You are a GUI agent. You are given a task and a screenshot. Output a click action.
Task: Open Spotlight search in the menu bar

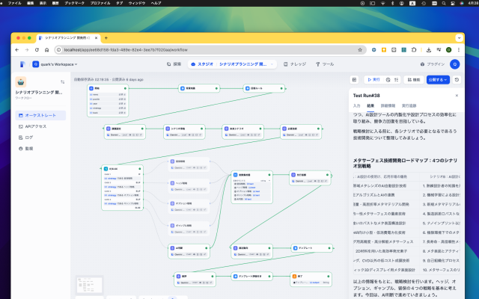pyautogui.click(x=444, y=3)
